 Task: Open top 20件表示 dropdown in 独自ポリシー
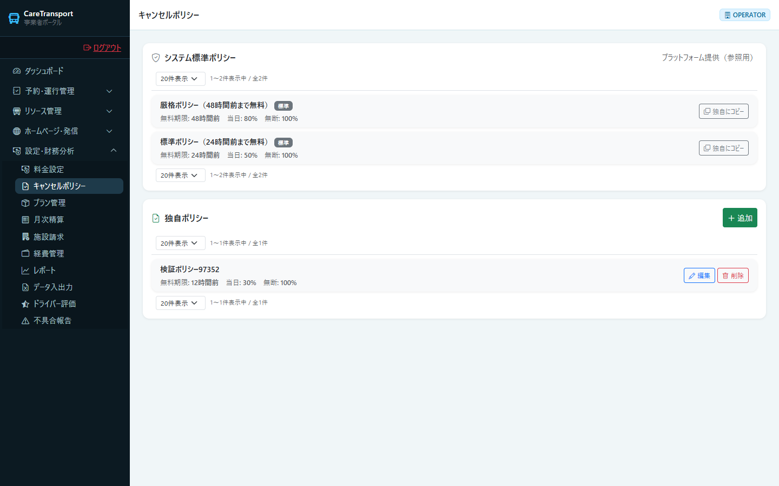pyautogui.click(x=181, y=243)
